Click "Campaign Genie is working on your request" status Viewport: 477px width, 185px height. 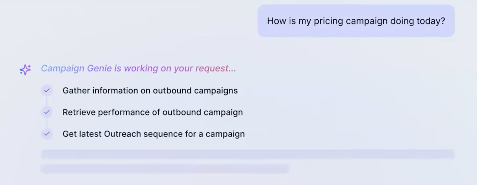click(x=138, y=68)
